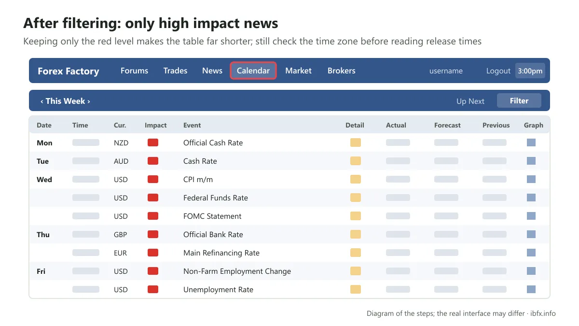Open detail folder for Non-Farm Employment Change
The width and height of the screenshot is (579, 326).
[x=356, y=271]
